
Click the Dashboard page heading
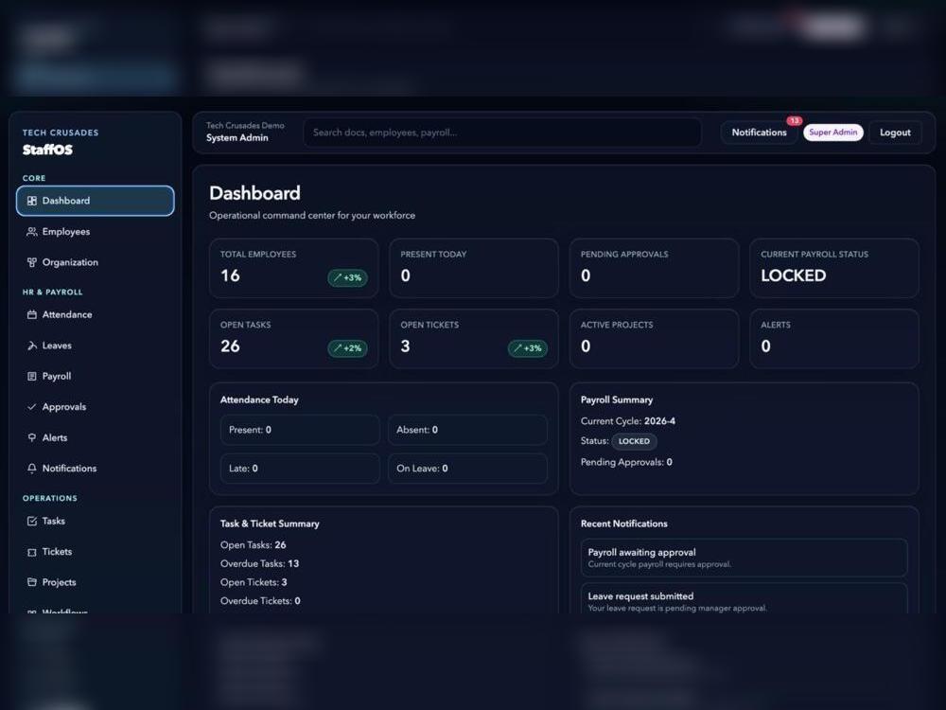coord(254,193)
